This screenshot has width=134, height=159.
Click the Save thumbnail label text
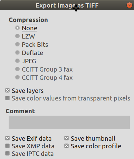93,138
